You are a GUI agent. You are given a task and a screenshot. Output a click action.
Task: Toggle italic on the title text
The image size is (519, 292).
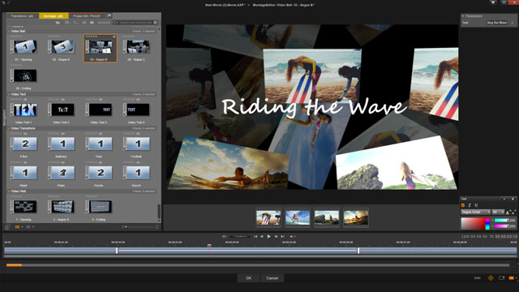470,205
